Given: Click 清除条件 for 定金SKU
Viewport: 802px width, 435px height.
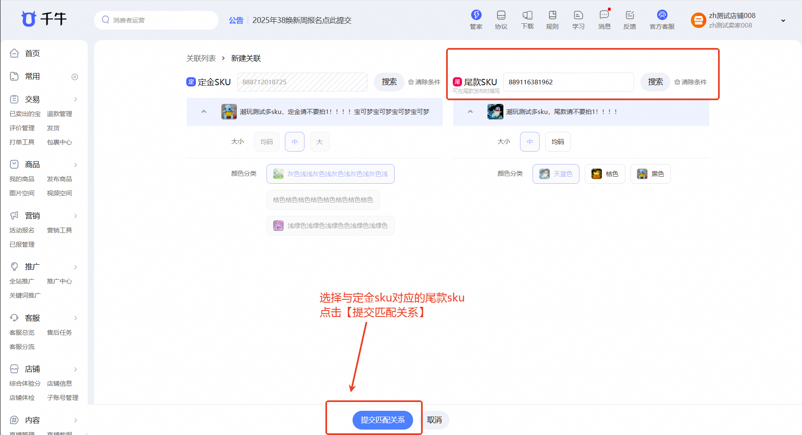Looking at the screenshot, I should coord(424,82).
